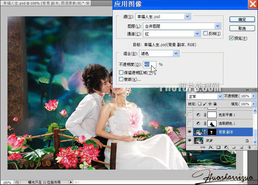258x185 pixels.
Task: Create a new adjustment layer via footer icon
Action: [226, 147]
